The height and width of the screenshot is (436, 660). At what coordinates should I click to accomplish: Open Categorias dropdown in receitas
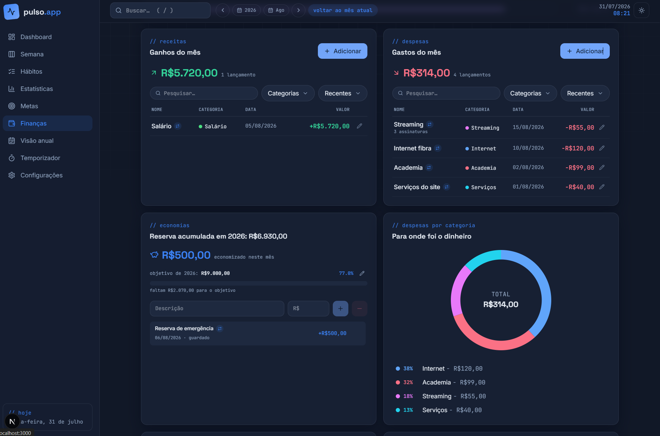point(288,93)
